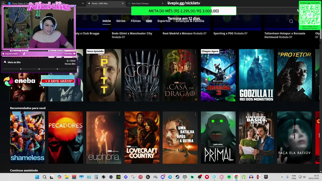Open options menu on Godzilla II poster
This screenshot has width=322, height=181.
[x=272, y=52]
